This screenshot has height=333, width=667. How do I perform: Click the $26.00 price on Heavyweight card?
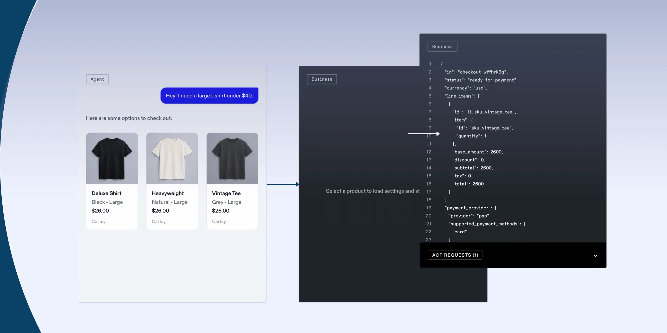[160, 211]
